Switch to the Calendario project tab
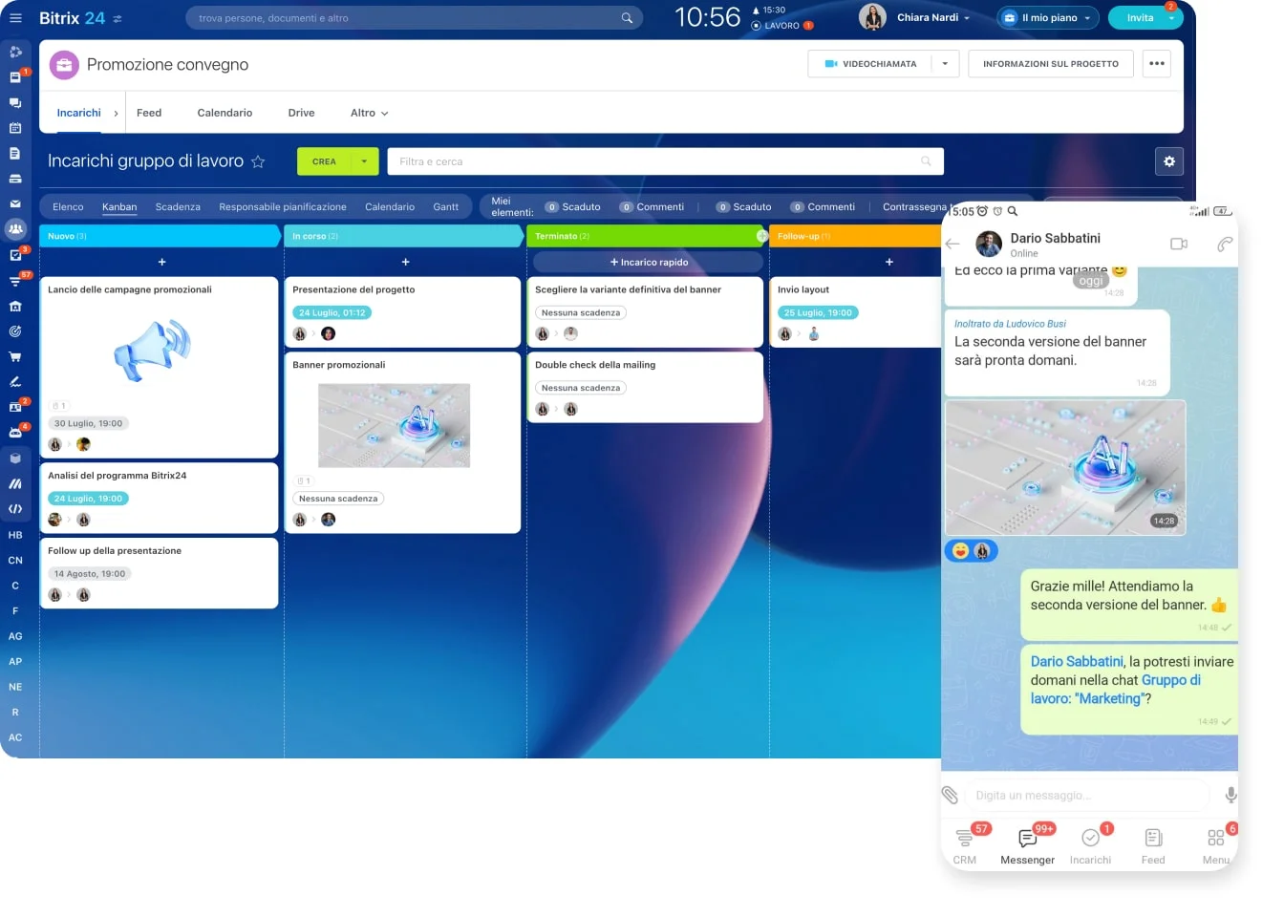Viewport: 1284px width, 917px height. click(x=225, y=113)
